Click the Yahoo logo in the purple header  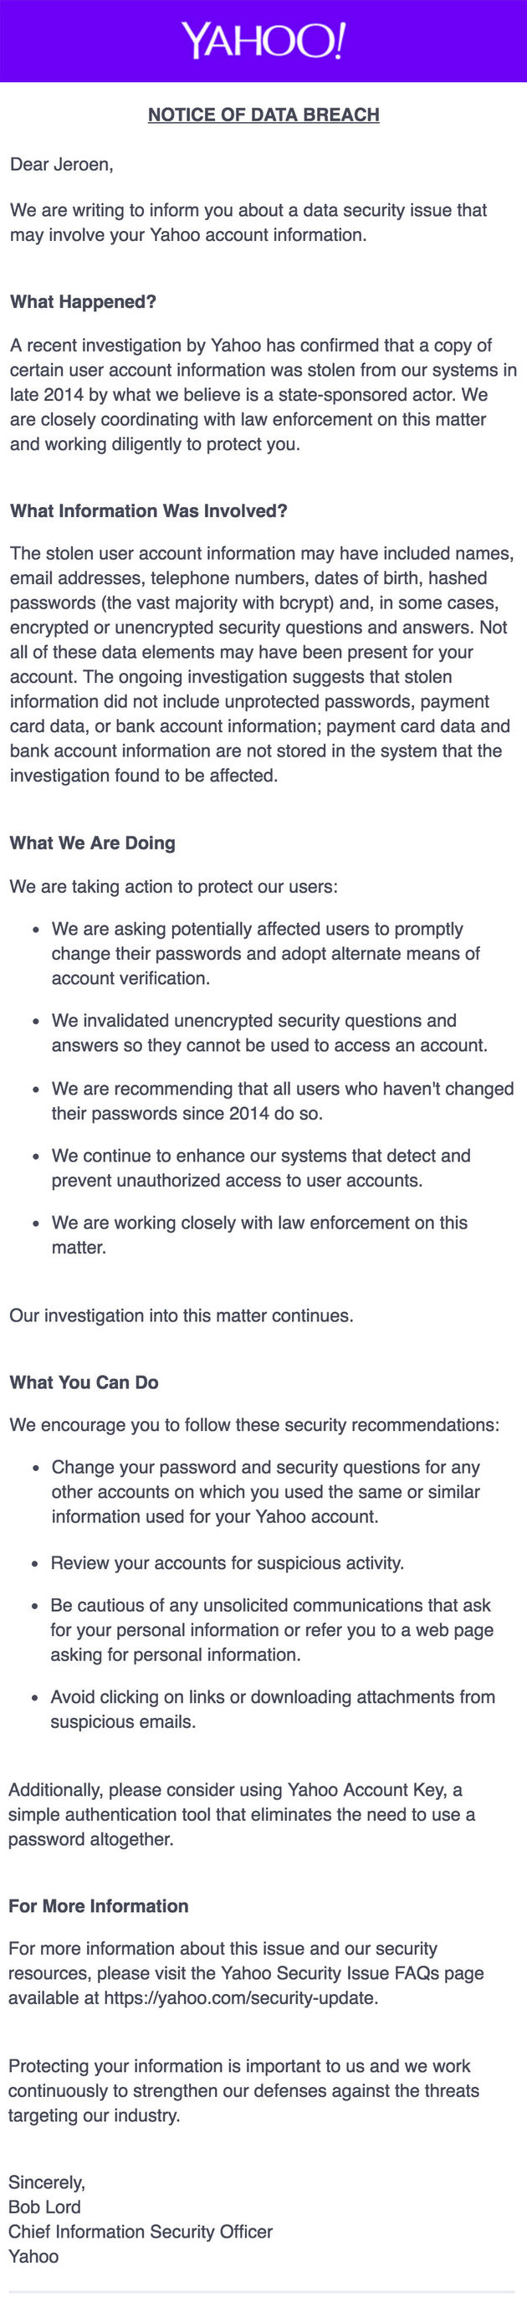(263, 41)
